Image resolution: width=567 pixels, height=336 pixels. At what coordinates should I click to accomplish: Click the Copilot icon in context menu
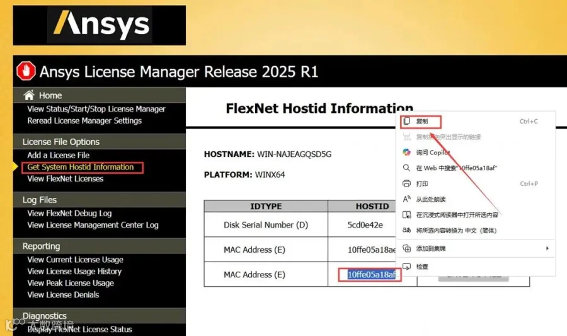coord(406,153)
